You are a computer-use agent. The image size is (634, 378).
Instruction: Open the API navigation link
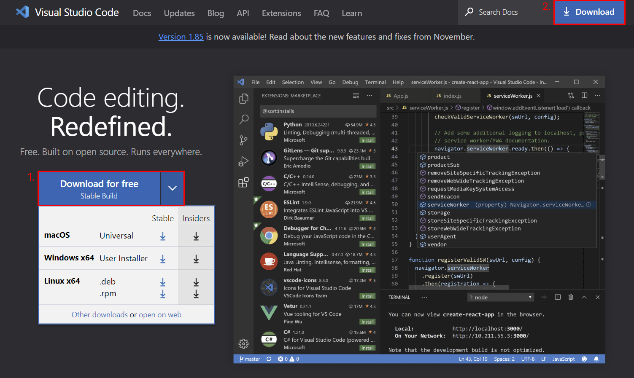(243, 13)
